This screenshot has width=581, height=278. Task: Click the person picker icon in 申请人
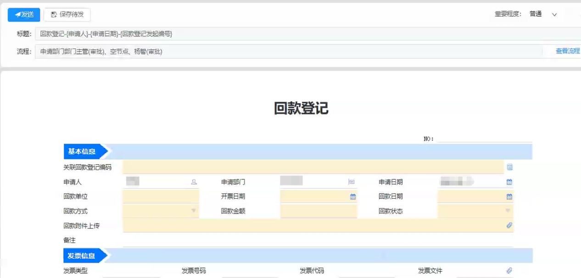click(194, 182)
